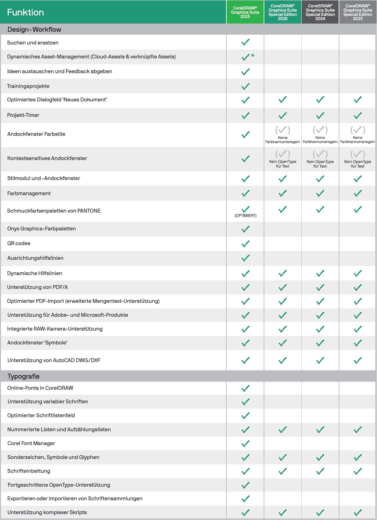Screen dimensions: 377x520
Task: Select the CorelDRAW Graphics Suite 2025 column header
Action: (245, 12)
